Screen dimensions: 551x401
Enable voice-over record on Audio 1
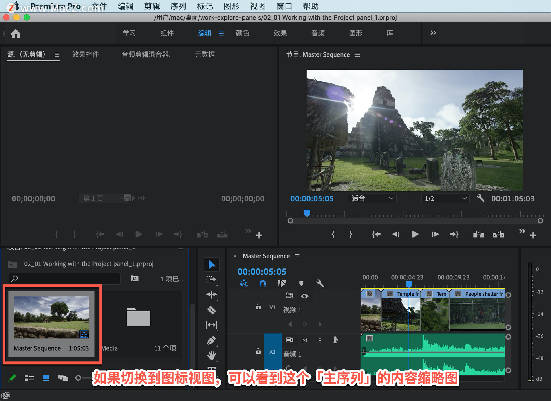coord(335,340)
